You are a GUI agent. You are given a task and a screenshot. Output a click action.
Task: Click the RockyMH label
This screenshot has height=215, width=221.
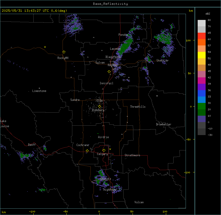coord(63,58)
